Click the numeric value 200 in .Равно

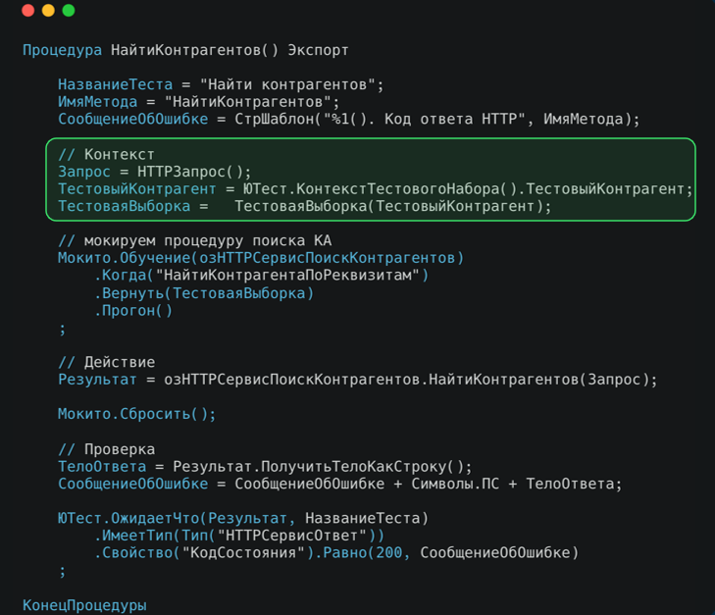(389, 552)
